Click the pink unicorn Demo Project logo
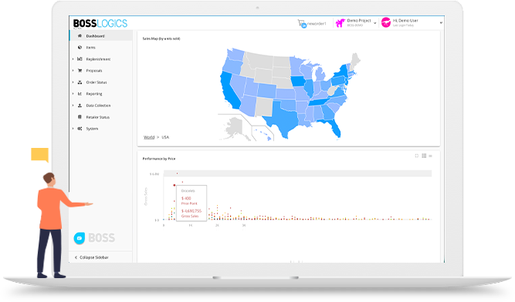The image size is (515, 302). pyautogui.click(x=341, y=23)
